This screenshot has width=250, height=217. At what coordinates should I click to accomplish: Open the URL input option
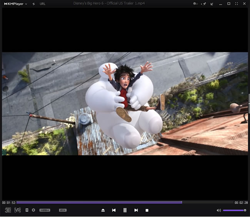coord(42,3)
